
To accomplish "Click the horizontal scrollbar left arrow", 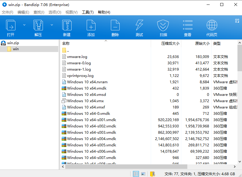I will [x=63, y=166].
